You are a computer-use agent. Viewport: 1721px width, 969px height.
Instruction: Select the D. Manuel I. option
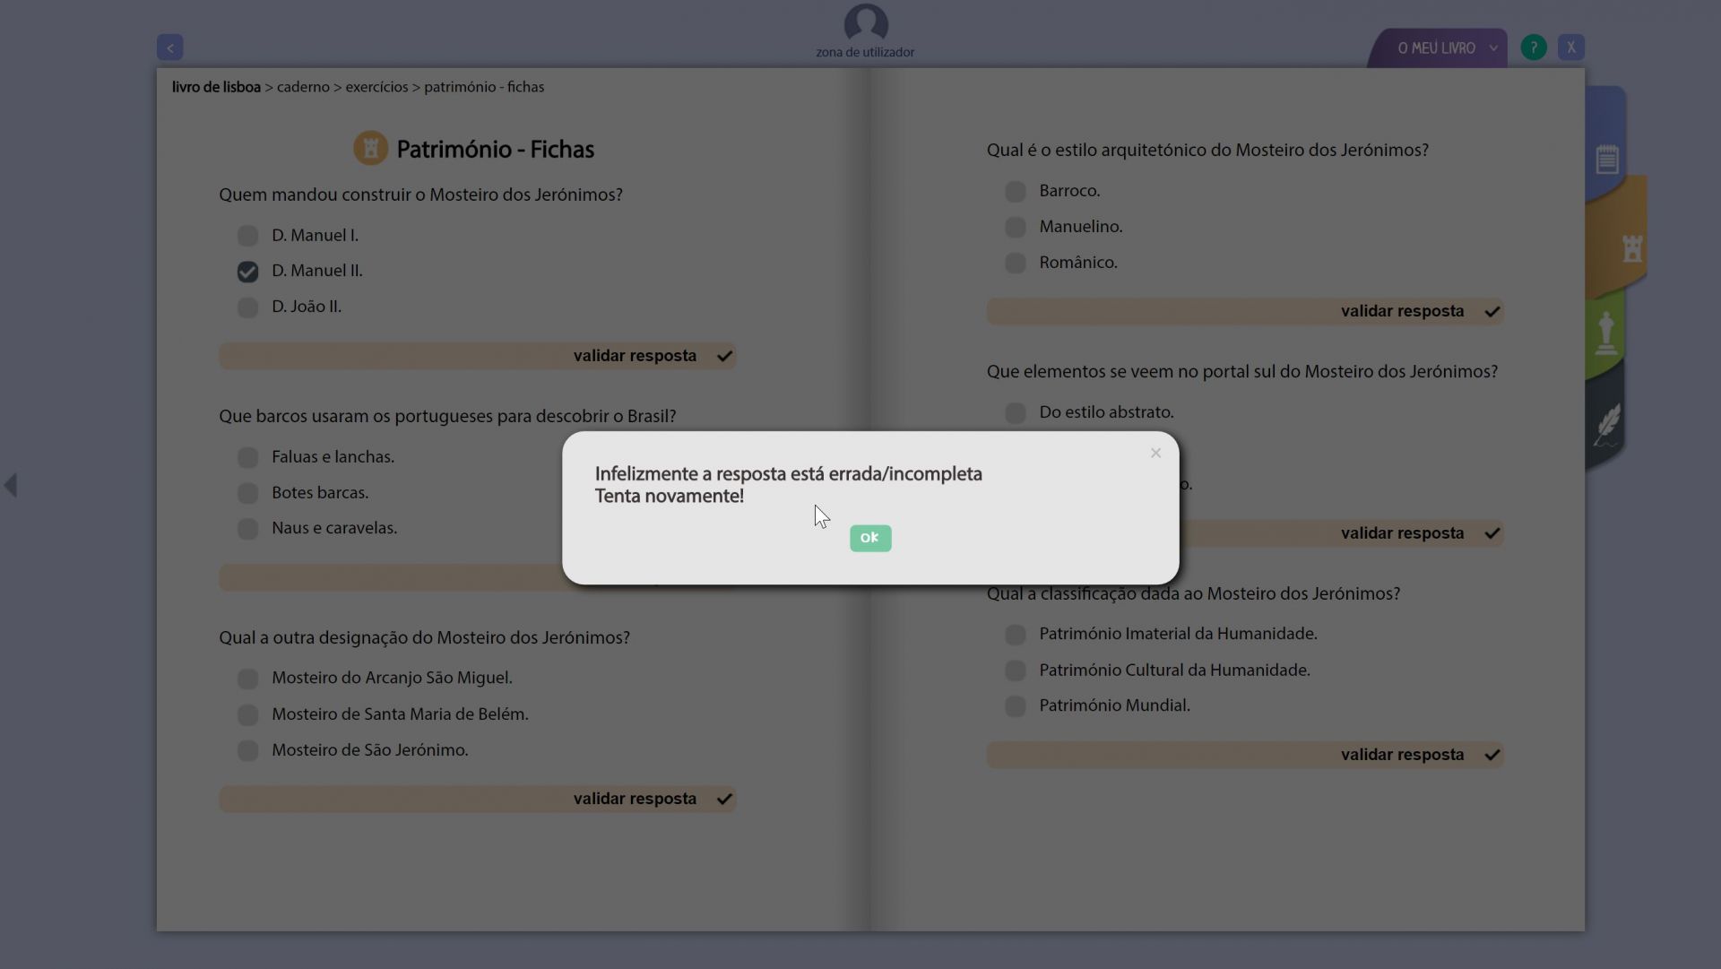[x=248, y=236]
